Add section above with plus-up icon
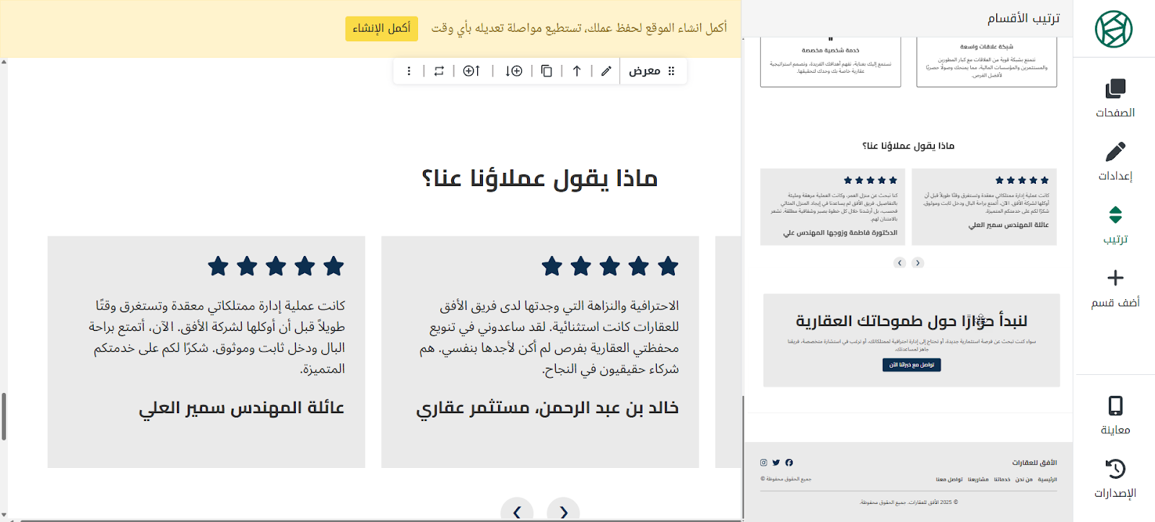 click(x=471, y=71)
